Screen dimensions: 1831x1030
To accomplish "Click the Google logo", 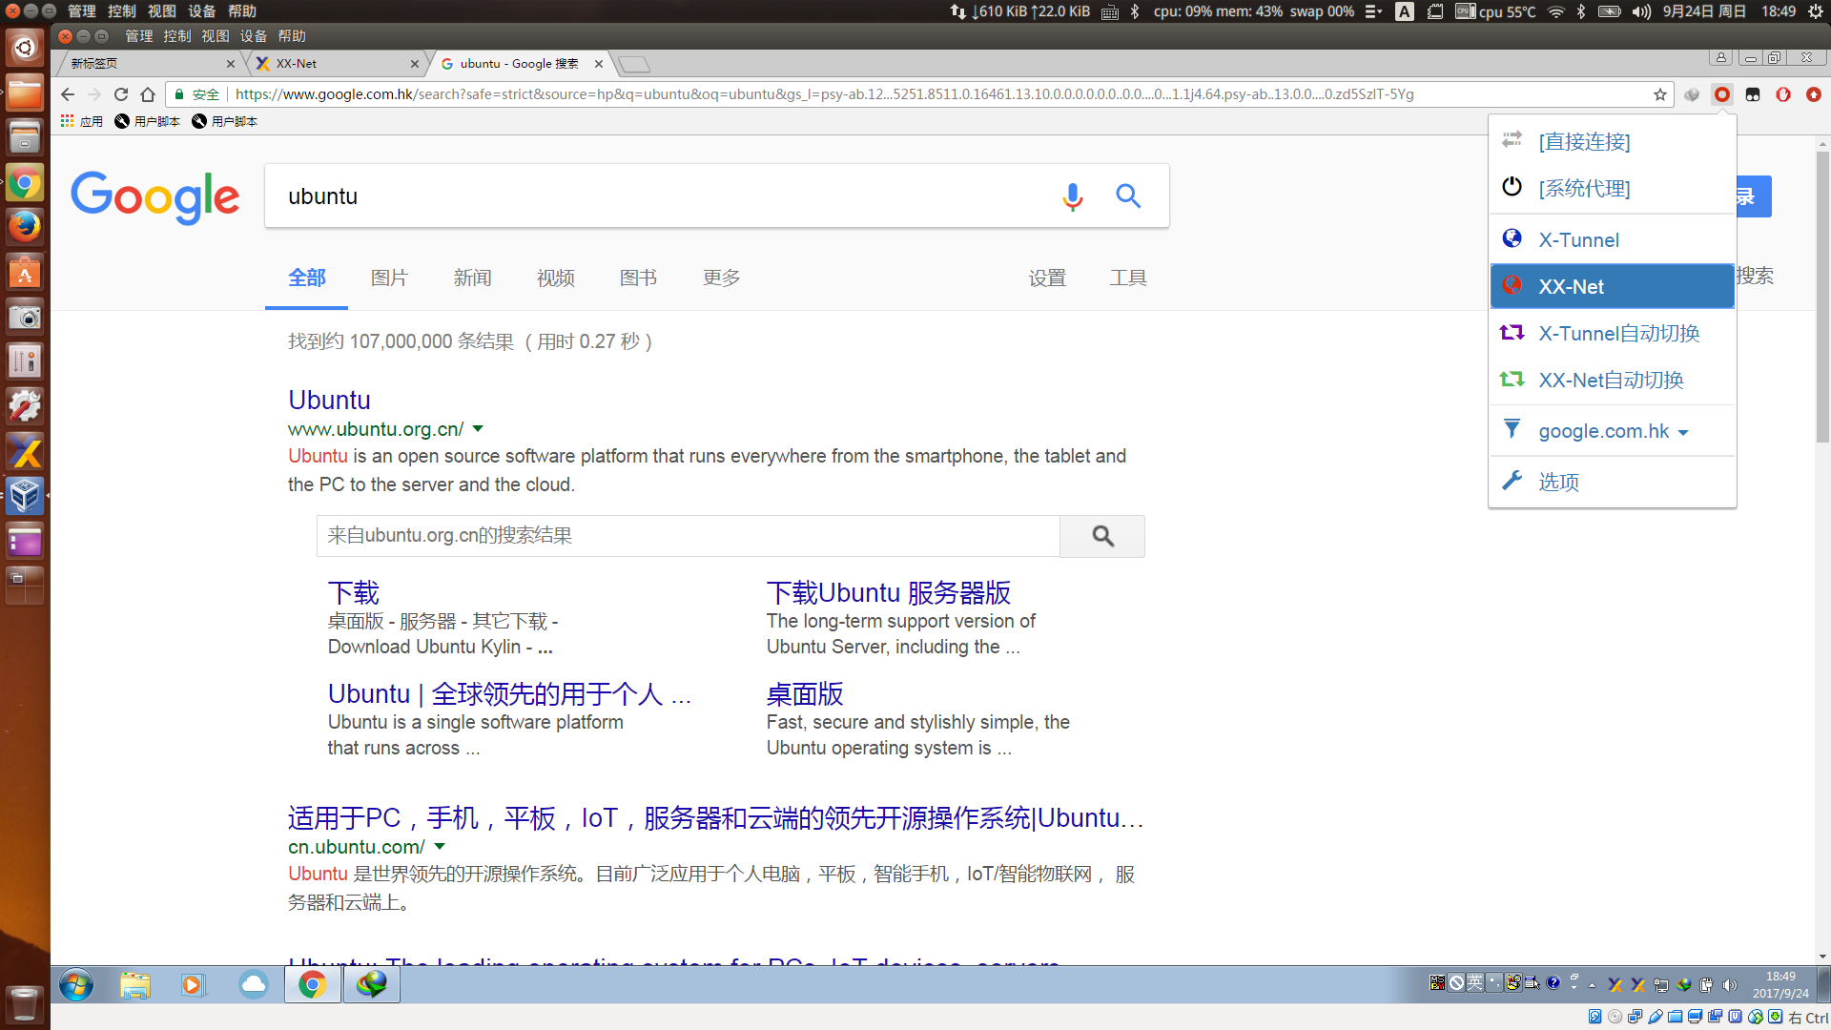I will click(x=155, y=197).
